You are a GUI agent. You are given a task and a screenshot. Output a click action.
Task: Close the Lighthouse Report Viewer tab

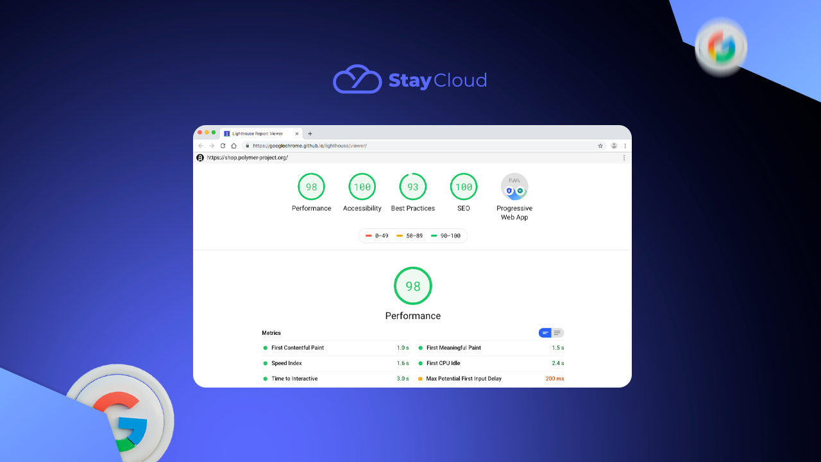[296, 133]
